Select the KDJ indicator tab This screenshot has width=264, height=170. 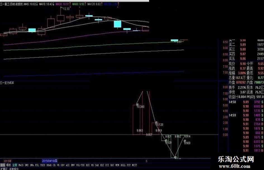pos(102,165)
